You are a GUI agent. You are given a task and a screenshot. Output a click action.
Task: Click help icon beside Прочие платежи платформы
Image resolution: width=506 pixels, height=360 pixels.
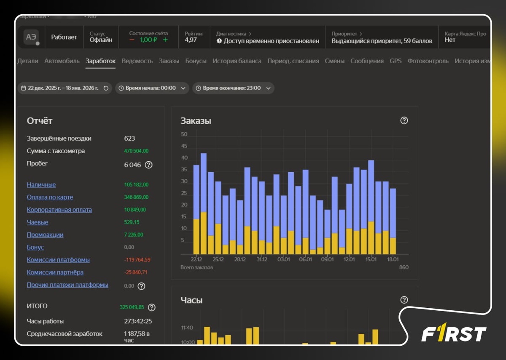point(141,286)
